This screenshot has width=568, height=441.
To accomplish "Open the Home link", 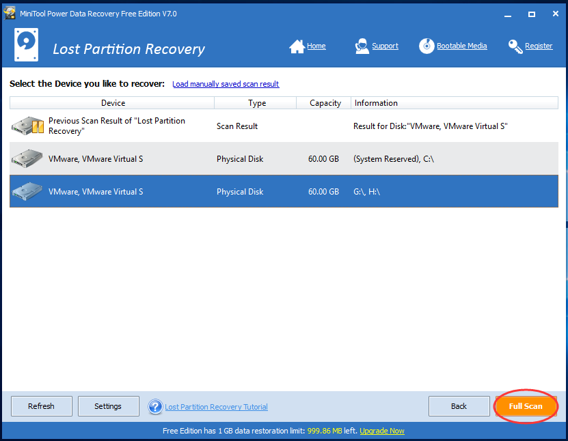I will click(316, 46).
